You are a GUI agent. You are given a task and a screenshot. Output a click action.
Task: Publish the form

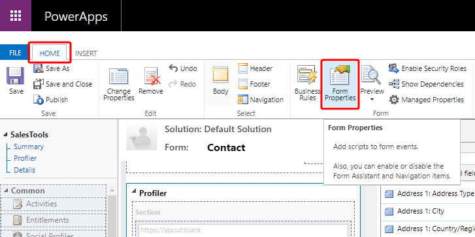tap(50, 100)
